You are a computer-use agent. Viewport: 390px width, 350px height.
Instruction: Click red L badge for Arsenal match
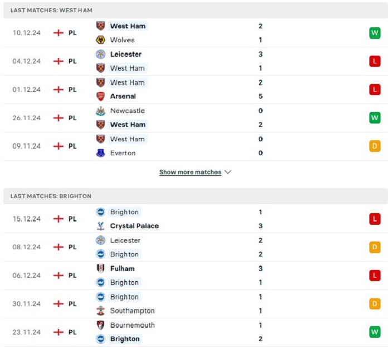375,90
